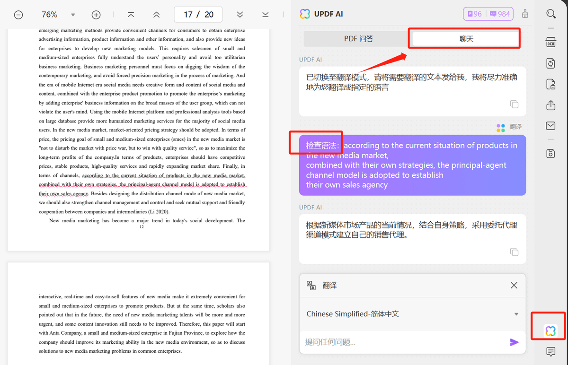Click the page number 12 on the PDF
The height and width of the screenshot is (365, 568).
142,227
